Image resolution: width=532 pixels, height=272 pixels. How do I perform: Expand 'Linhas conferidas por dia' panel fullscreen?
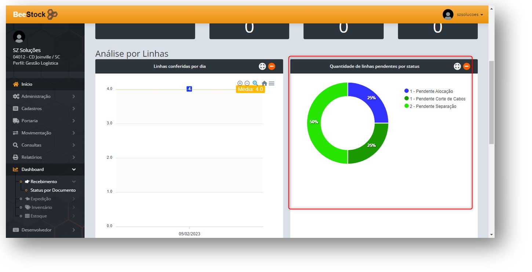pyautogui.click(x=262, y=66)
